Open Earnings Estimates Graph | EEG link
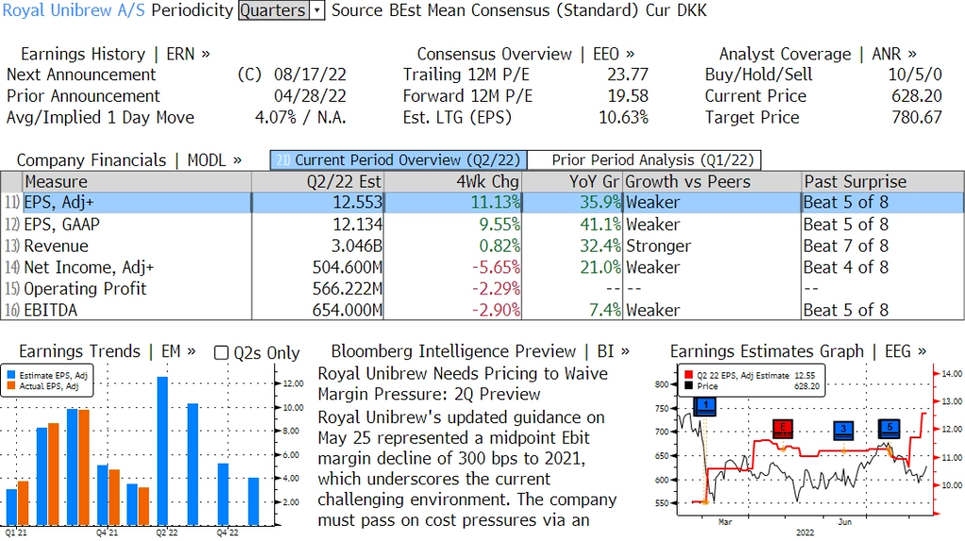 [797, 352]
